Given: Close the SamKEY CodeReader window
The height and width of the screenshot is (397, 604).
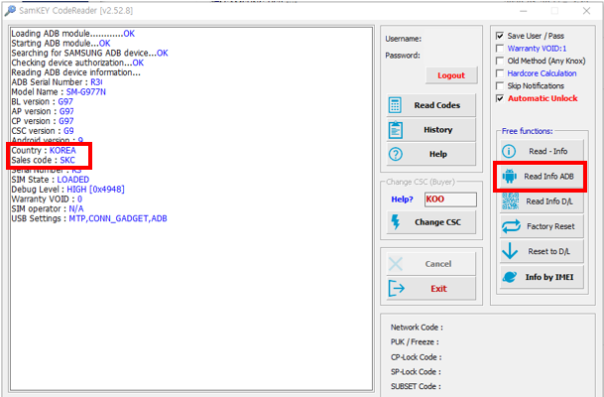Looking at the screenshot, I should coord(586,11).
